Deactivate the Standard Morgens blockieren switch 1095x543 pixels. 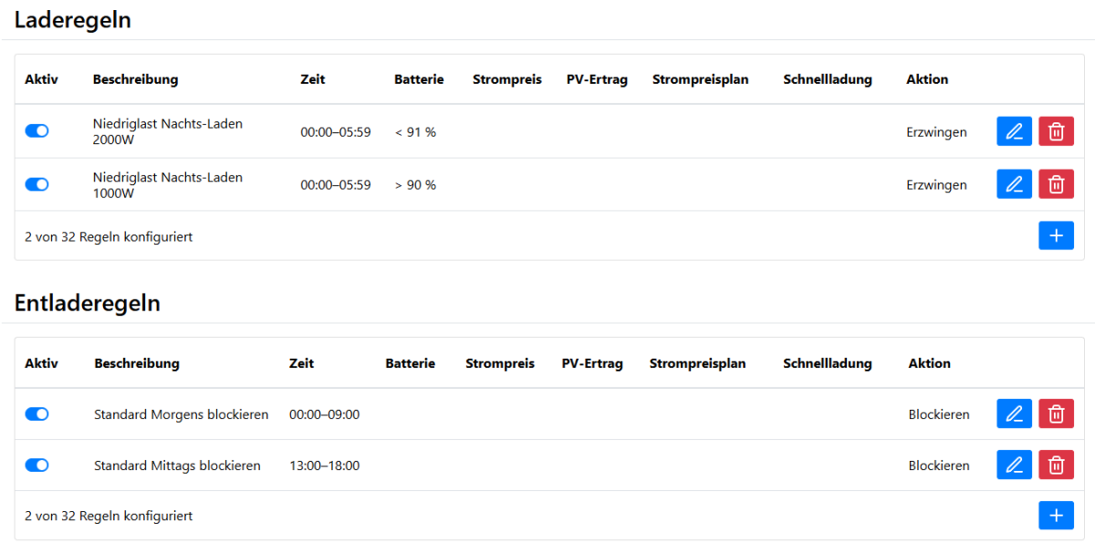click(x=36, y=414)
